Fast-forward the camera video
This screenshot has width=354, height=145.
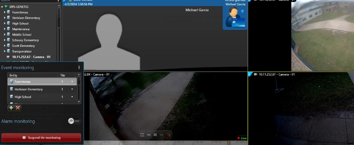[x=161, y=135]
